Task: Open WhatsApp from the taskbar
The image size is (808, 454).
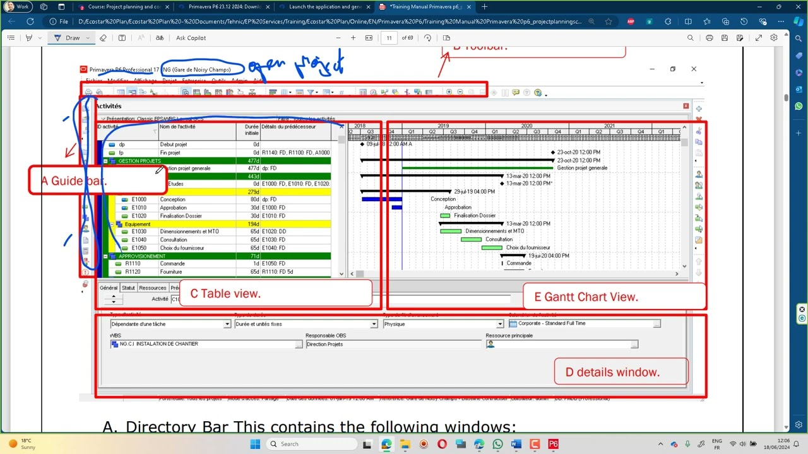Action: click(497, 444)
